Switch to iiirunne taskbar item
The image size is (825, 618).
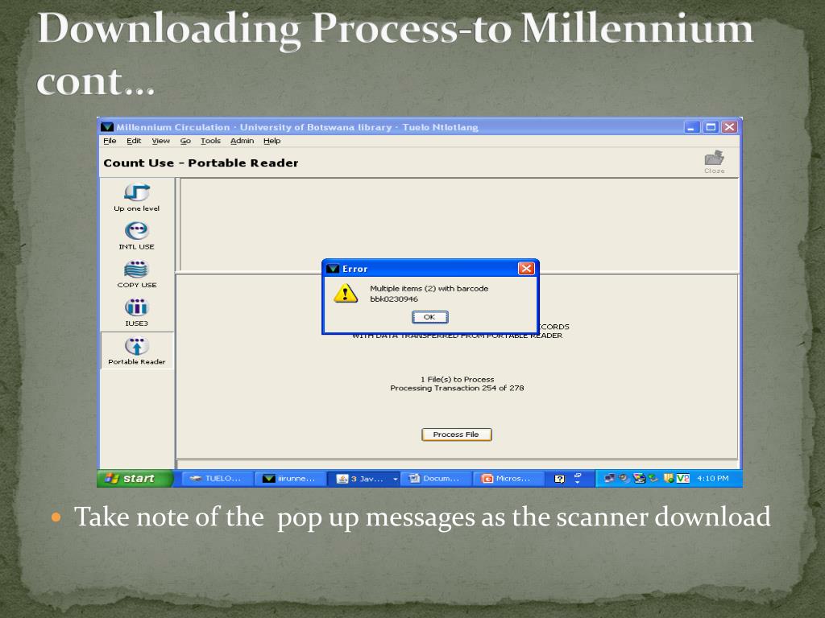pyautogui.click(x=290, y=478)
